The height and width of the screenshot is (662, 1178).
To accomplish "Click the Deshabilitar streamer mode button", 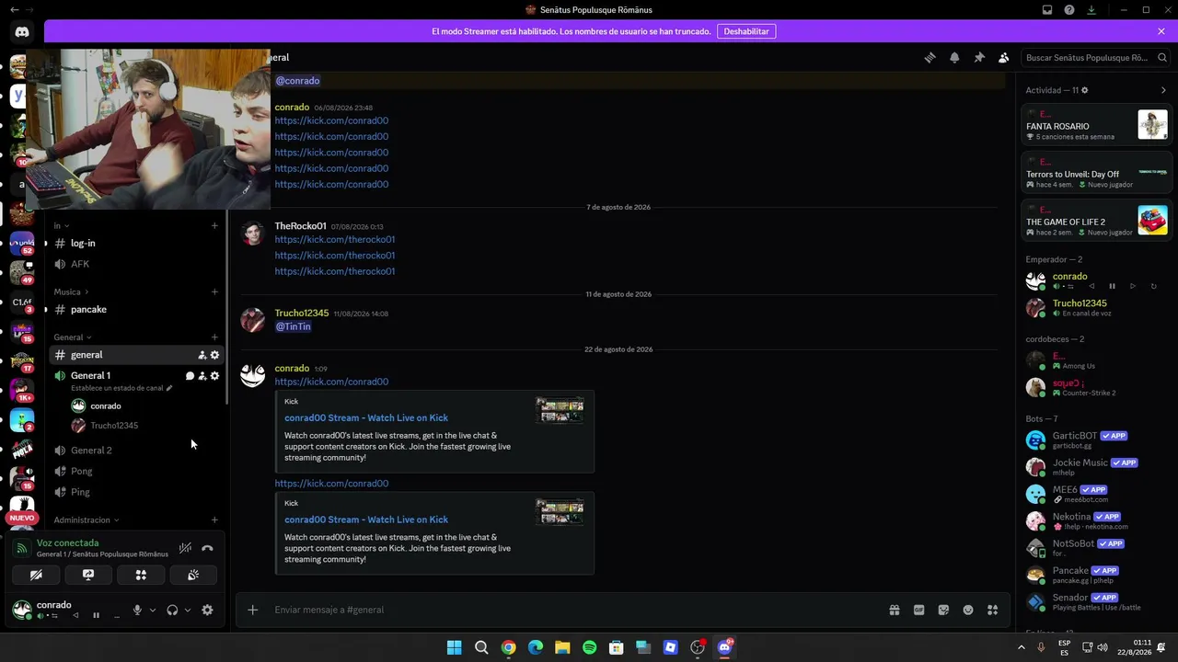I will (746, 31).
